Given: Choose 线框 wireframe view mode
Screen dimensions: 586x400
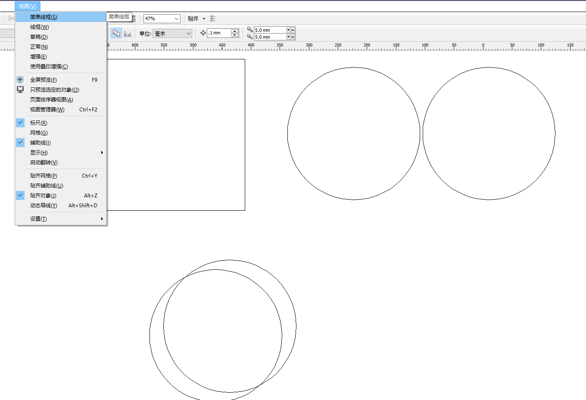Looking at the screenshot, I should coord(40,27).
